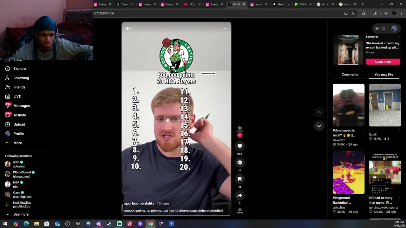
Task: Open options for Prime speed is back video
Action: coord(363,130)
